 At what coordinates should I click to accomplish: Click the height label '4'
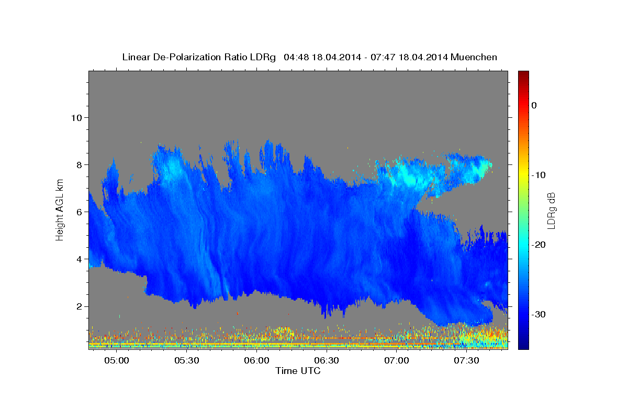pos(79,259)
